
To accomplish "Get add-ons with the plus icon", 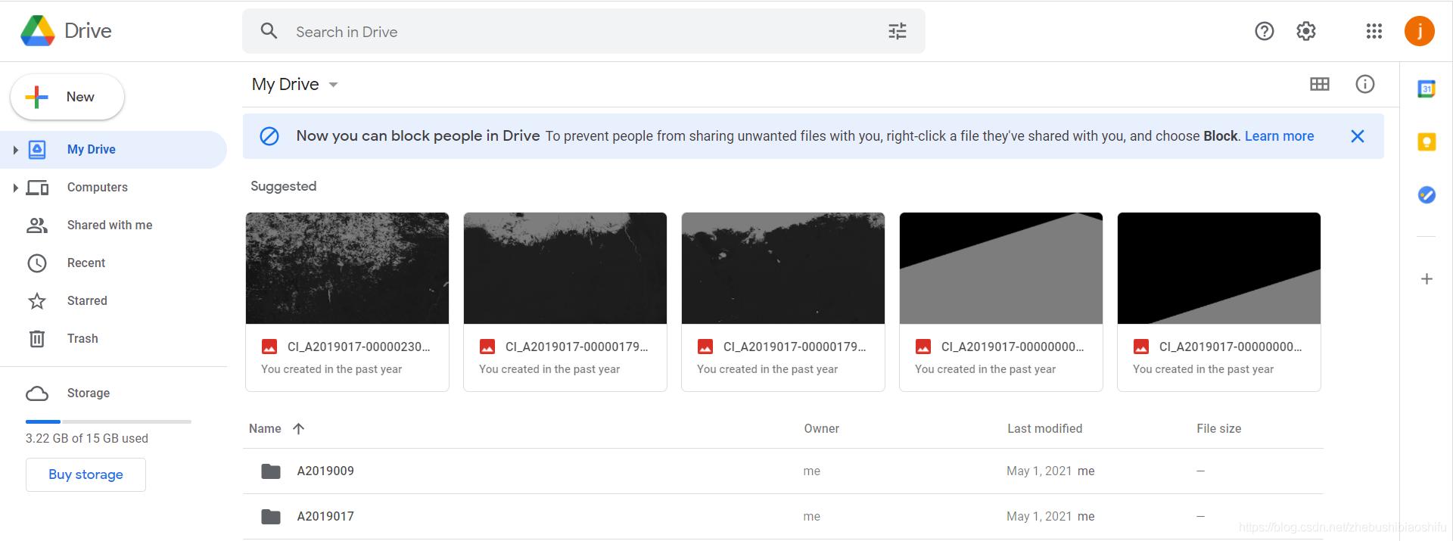I will point(1427,279).
